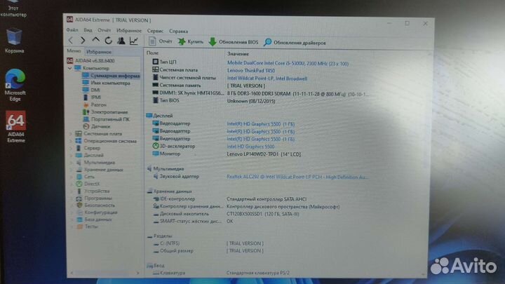Expand the Хранение данных tree node
505x284 pixels.
pyautogui.click(x=71, y=170)
